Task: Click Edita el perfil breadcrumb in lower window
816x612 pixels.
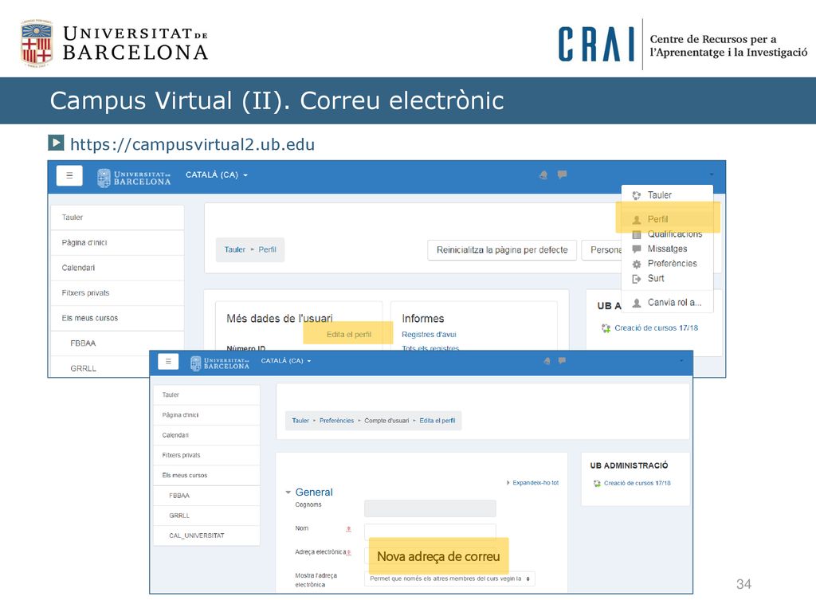Action: (437, 421)
